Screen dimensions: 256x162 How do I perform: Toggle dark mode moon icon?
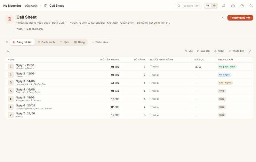pos(251,6)
